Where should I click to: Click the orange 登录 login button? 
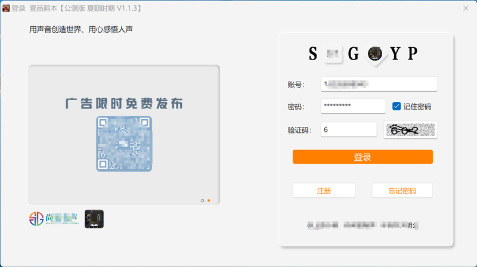363,157
